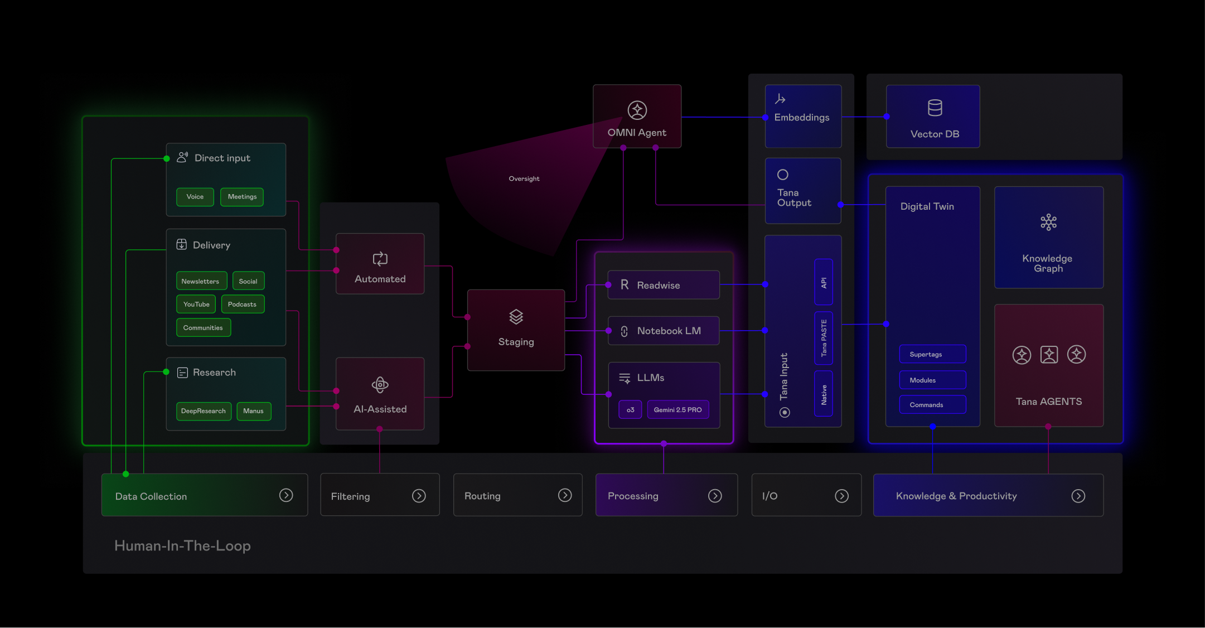Click the OMNI Agent star icon
This screenshot has height=628, width=1205.
pos(637,110)
